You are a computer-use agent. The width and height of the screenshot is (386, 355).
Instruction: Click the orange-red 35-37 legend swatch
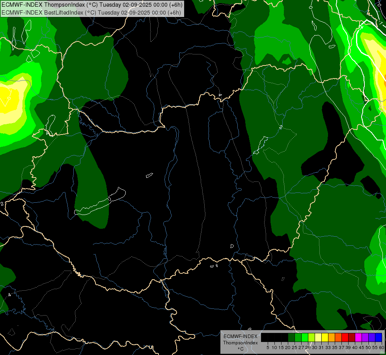338,337
